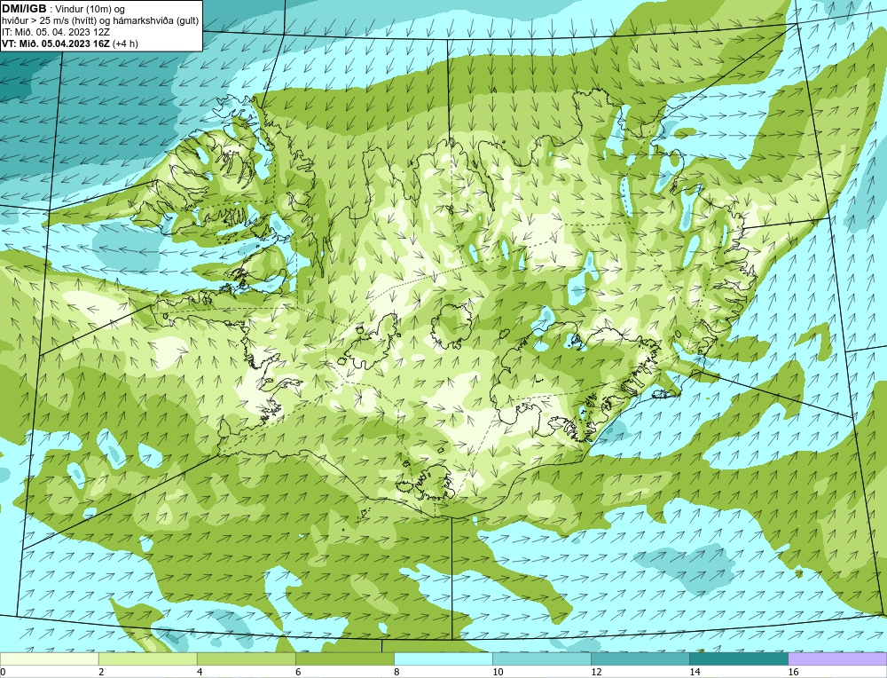
Task: Click the 'IT: Mið. 05. 04. 2023 12Z' line
Action: pyautogui.click(x=55, y=32)
